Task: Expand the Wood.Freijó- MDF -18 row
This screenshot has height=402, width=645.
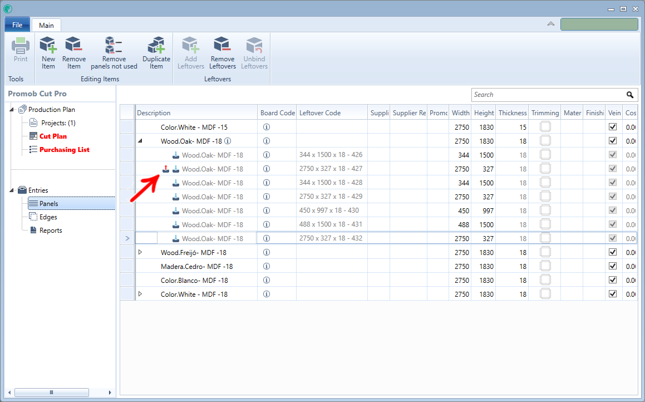Action: pos(140,252)
